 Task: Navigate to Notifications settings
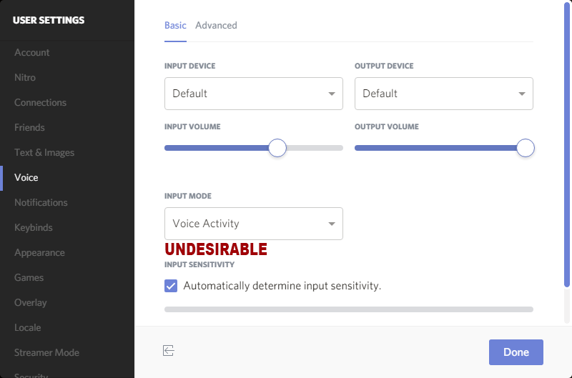41,202
